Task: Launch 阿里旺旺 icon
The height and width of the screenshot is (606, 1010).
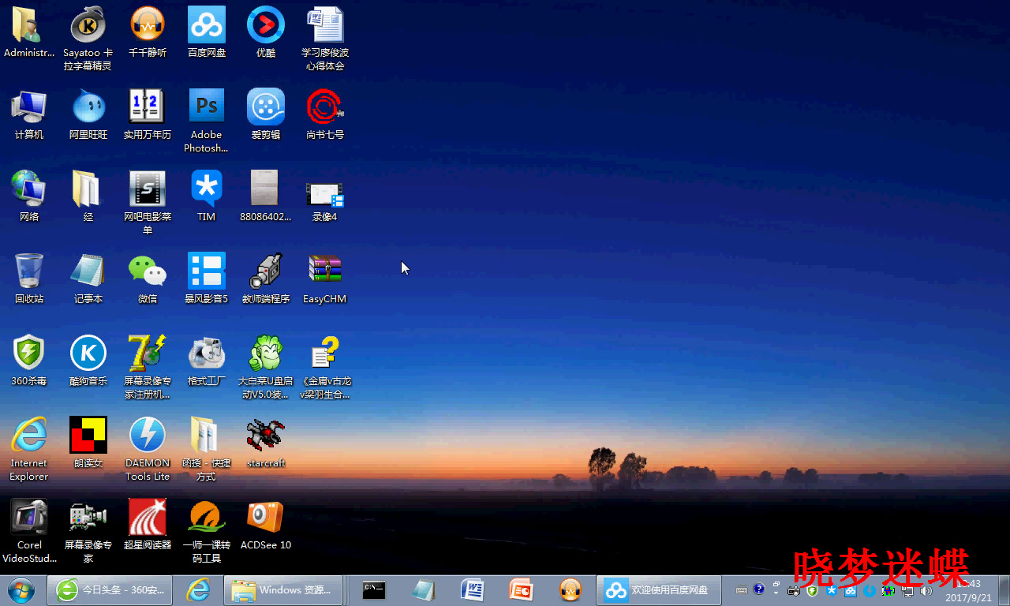Action: point(88,114)
